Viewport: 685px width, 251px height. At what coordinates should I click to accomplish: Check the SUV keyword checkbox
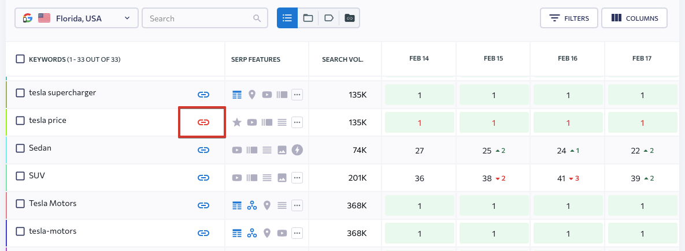[x=20, y=176]
